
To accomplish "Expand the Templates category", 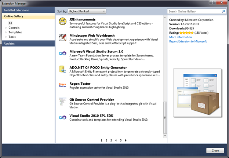I will 6,32.
